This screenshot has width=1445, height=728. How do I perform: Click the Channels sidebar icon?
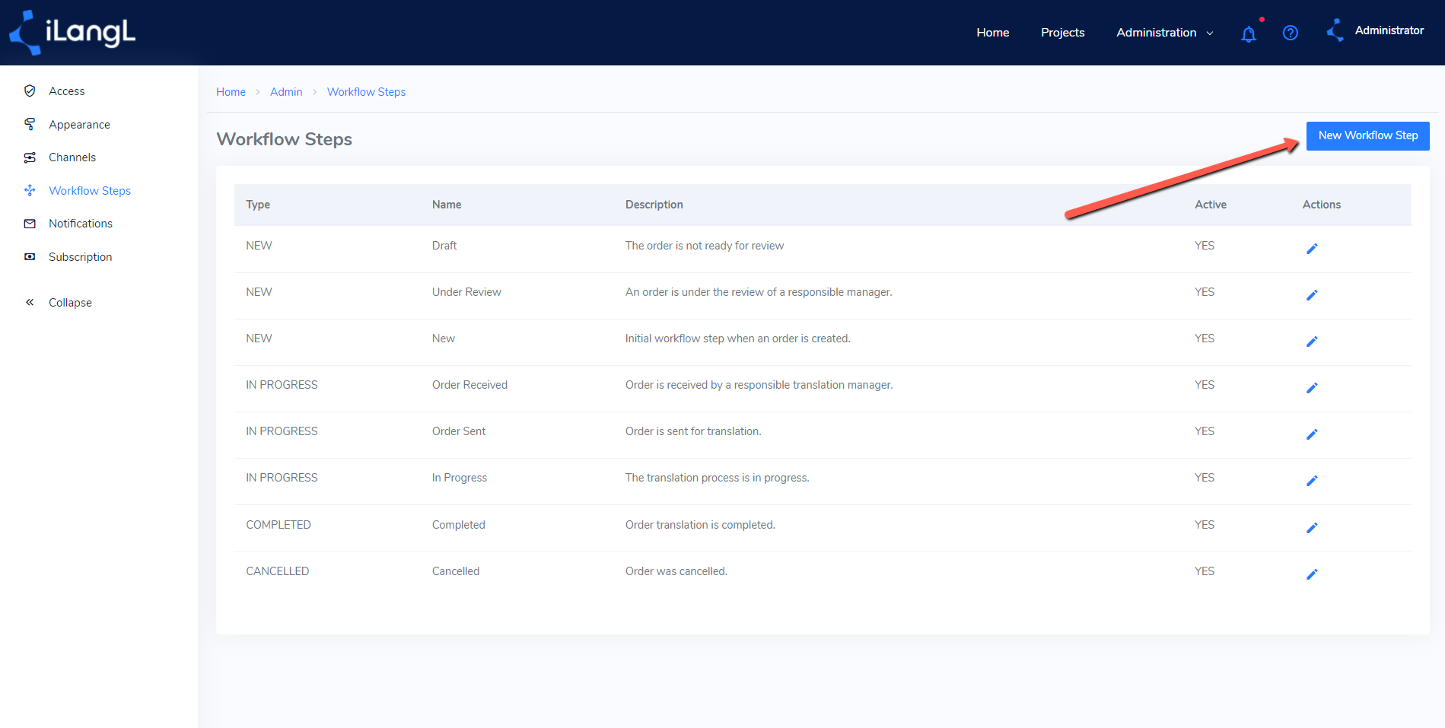coord(30,157)
